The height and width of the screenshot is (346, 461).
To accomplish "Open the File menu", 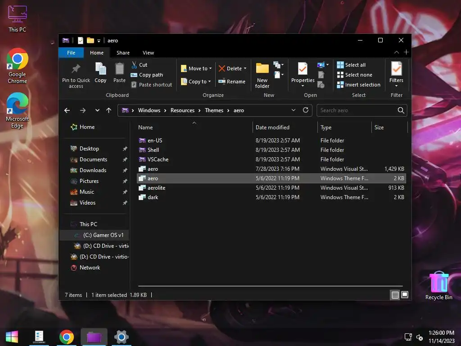I will 71,53.
